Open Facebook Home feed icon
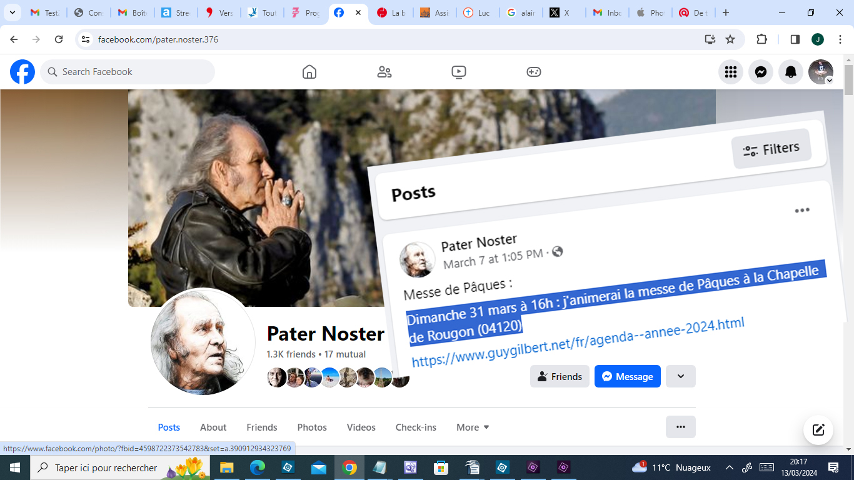The image size is (854, 480). [309, 72]
